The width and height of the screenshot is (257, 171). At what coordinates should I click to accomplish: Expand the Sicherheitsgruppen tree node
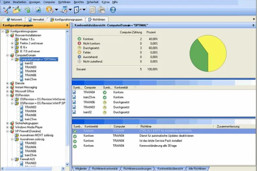click(7, 123)
